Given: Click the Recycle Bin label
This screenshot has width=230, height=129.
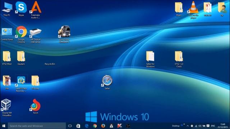Looking at the screenshot, I should coord(50,64).
